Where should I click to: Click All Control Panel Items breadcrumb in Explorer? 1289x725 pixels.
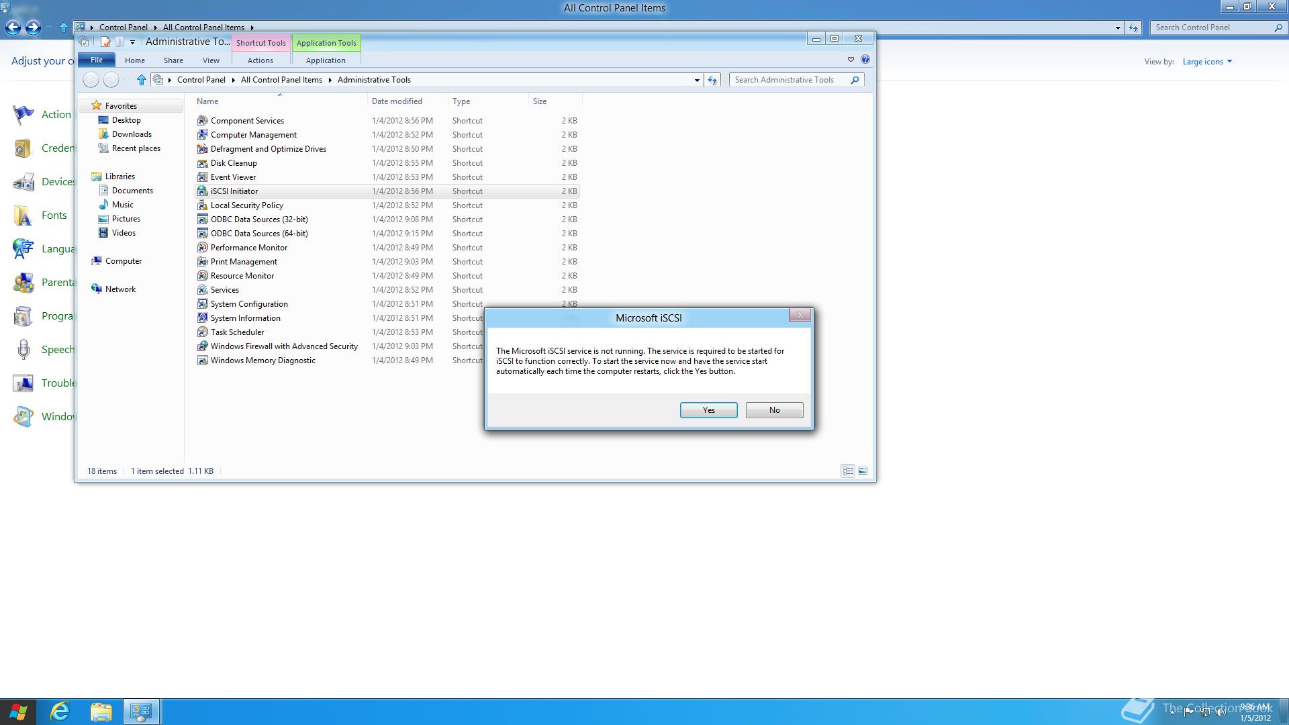point(281,80)
